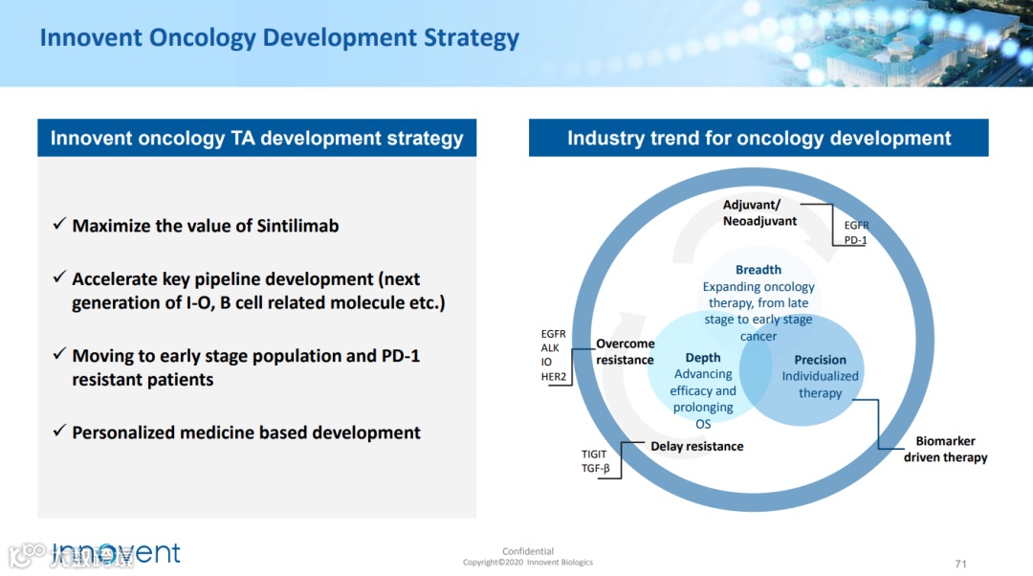The width and height of the screenshot is (1033, 576).
Task: Click the checkmark beside 'Maximize the value of Sintilimab'
Action: click(x=59, y=224)
